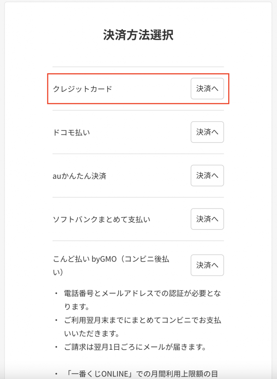Viewport: 277px width, 379px height.
Task: Click the bullet dot before 電話番号 note
Action: coord(56,294)
